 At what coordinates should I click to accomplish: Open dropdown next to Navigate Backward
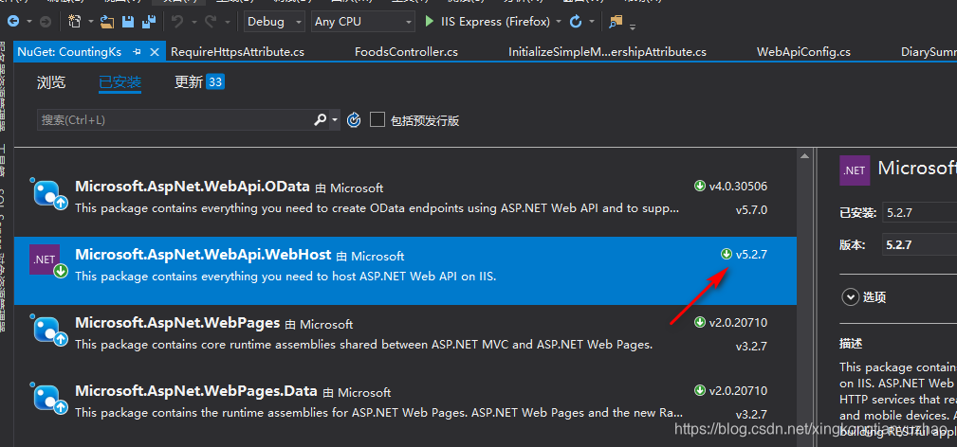click(29, 22)
